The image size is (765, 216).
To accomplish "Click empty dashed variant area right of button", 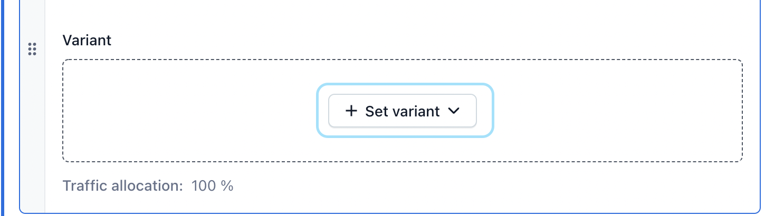I will [x=617, y=111].
